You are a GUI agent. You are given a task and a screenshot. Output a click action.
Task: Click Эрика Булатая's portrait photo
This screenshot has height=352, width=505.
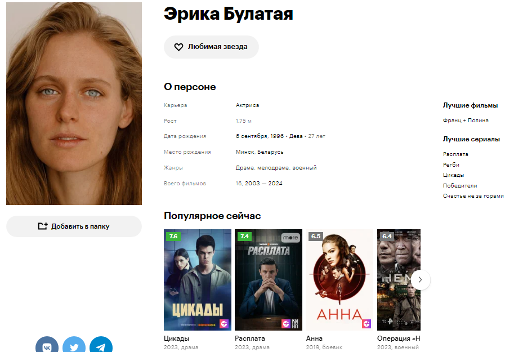pyautogui.click(x=74, y=104)
